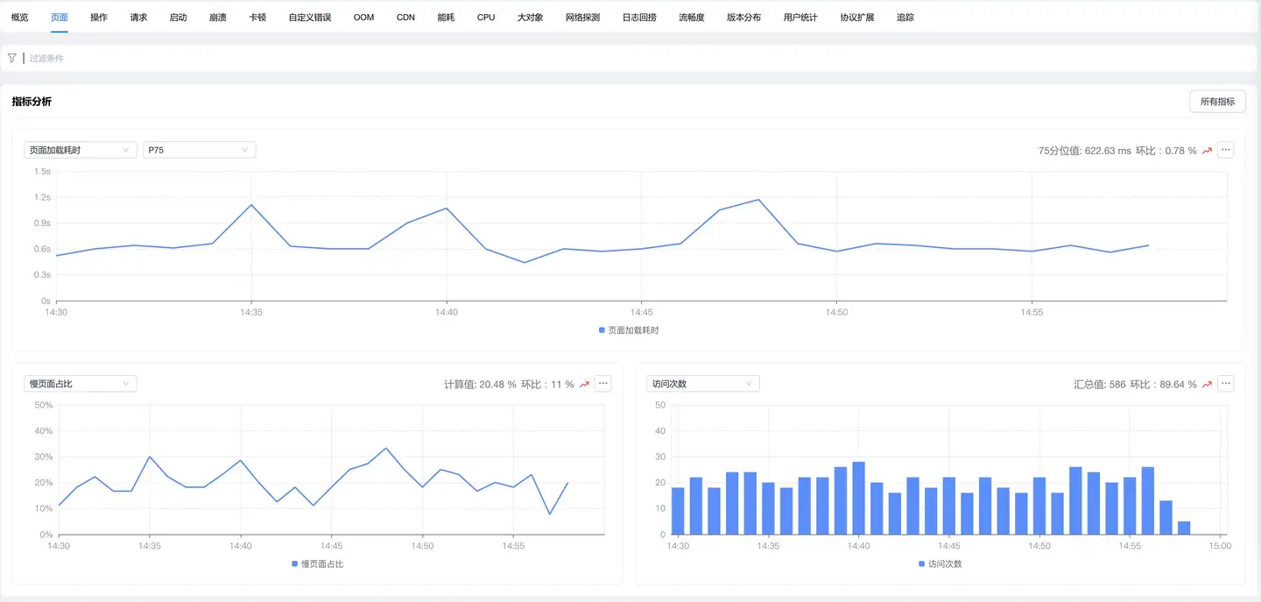This screenshot has width=1261, height=602.
Task: Expand the 慢页面占比 metric dropdown
Action: coord(81,384)
